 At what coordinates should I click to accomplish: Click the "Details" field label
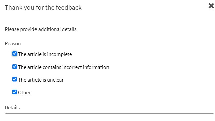12,108
